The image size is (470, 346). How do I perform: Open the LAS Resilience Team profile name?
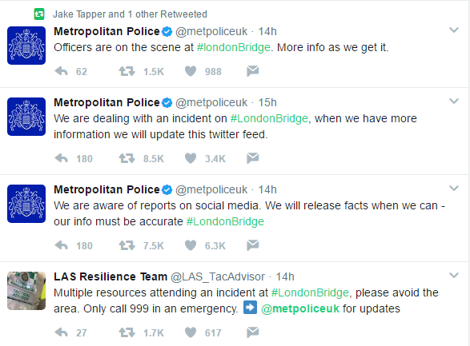click(x=110, y=276)
